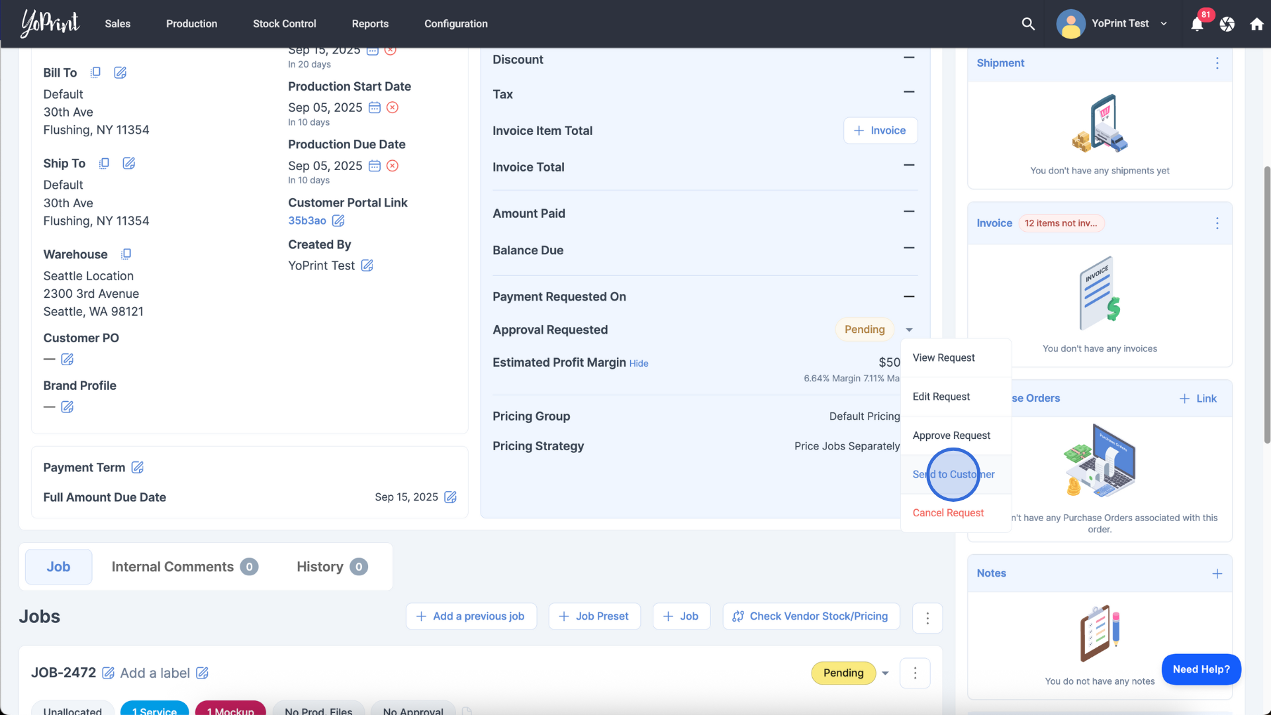This screenshot has width=1271, height=715.
Task: Open the search magnifier
Action: click(x=1028, y=24)
